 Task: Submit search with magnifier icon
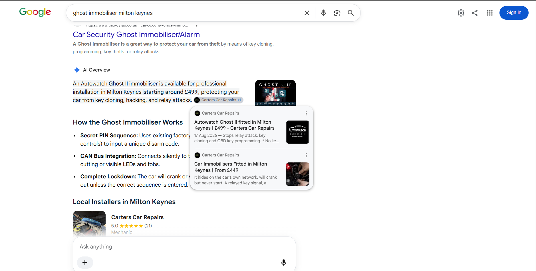[351, 13]
